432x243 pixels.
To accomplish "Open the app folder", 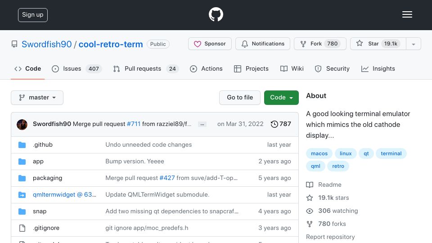I will coord(38,162).
